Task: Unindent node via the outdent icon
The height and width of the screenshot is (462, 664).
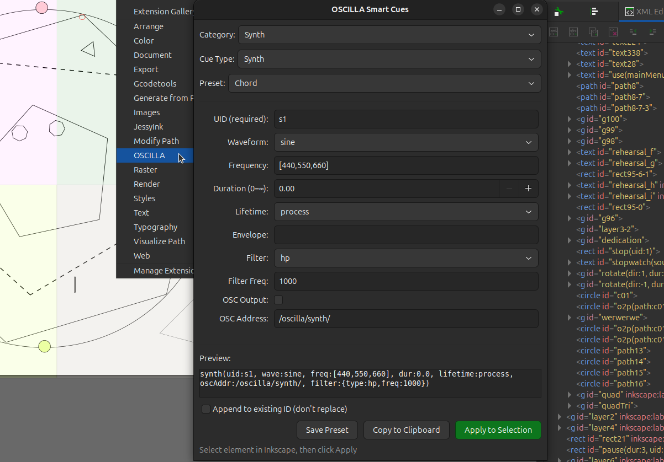Action: (x=633, y=32)
